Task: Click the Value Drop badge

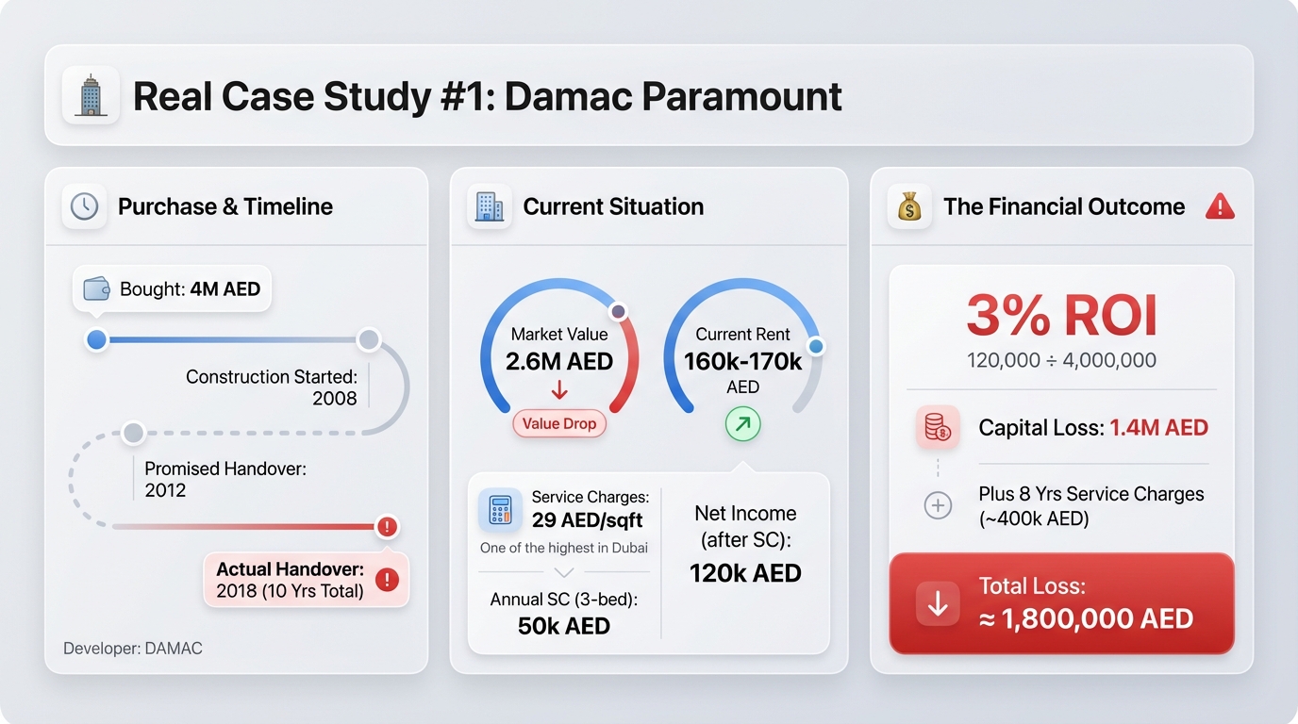Action: pos(559,423)
